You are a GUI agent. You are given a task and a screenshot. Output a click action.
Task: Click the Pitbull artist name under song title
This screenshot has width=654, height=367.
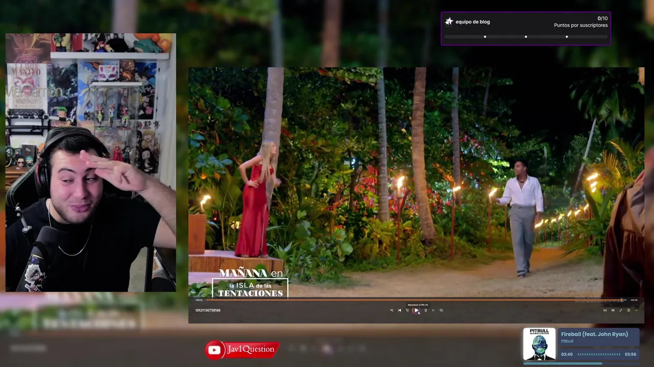click(567, 341)
